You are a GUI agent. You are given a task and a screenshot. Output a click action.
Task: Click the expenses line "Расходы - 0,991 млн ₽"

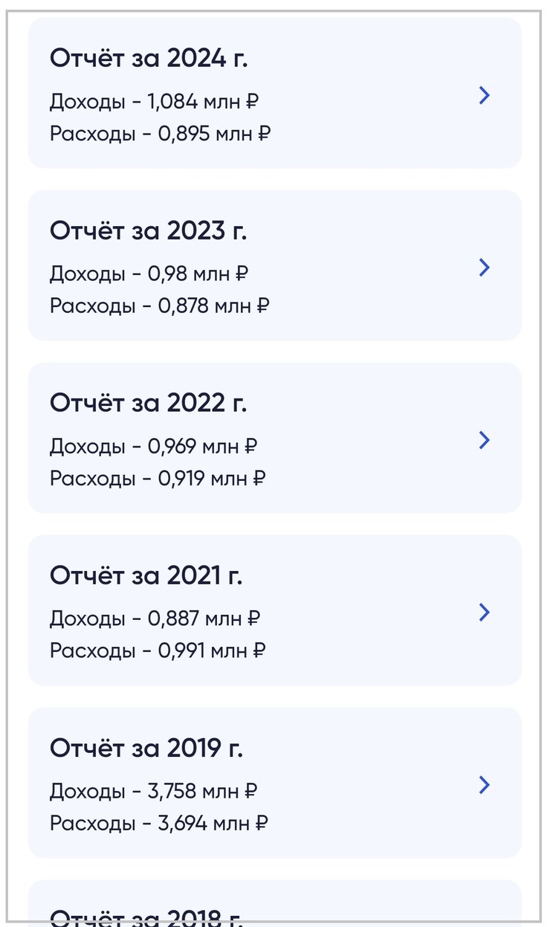[158, 650]
